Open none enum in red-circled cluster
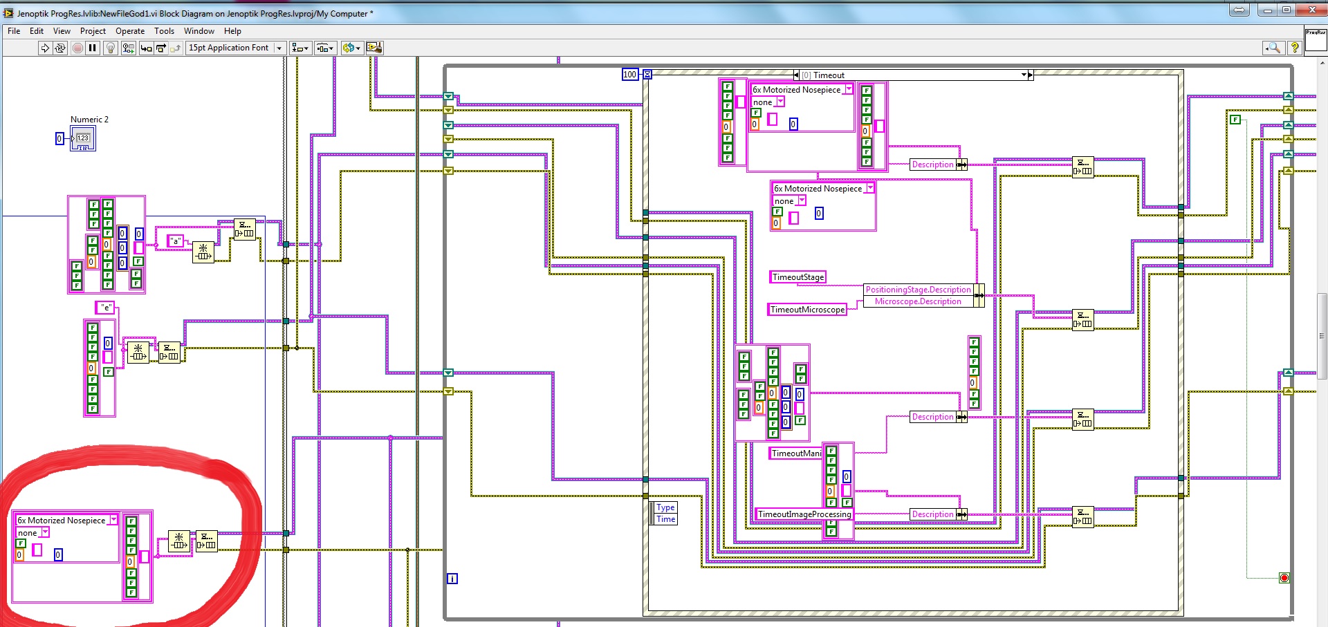The width and height of the screenshot is (1328, 627). pyautogui.click(x=45, y=532)
